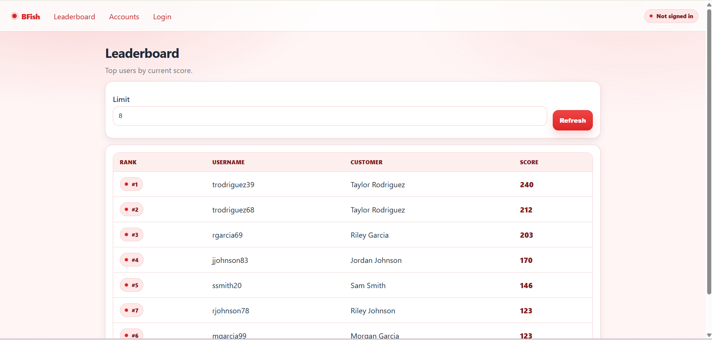The image size is (712, 340).
Task: Select username rgarcia69
Action: click(x=227, y=235)
